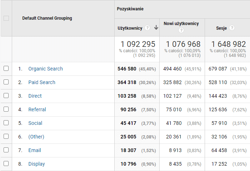Select Organic Search new users 494 460
This screenshot has width=250, height=171.
(x=172, y=69)
